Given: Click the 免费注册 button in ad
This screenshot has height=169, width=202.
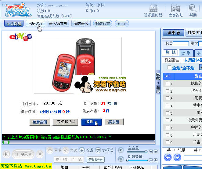Looking at the screenshot, I should click(40, 122).
